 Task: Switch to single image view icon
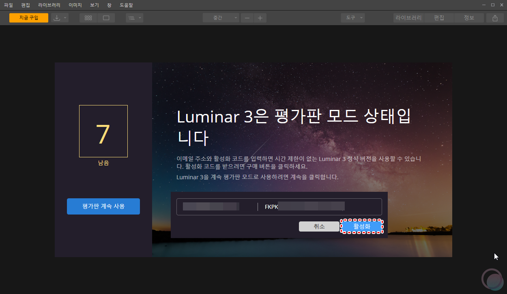pyautogui.click(x=106, y=18)
